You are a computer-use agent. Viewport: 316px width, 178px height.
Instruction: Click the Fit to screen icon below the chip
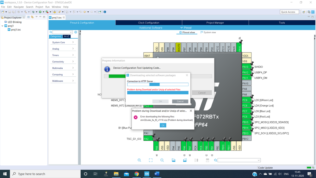pos(151,160)
